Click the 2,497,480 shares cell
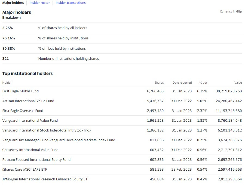 point(155,111)
